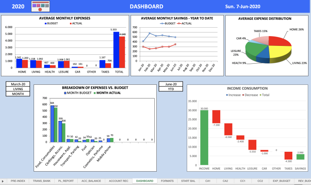Click the green Total legend marker in Income Consumption

coord(261,95)
